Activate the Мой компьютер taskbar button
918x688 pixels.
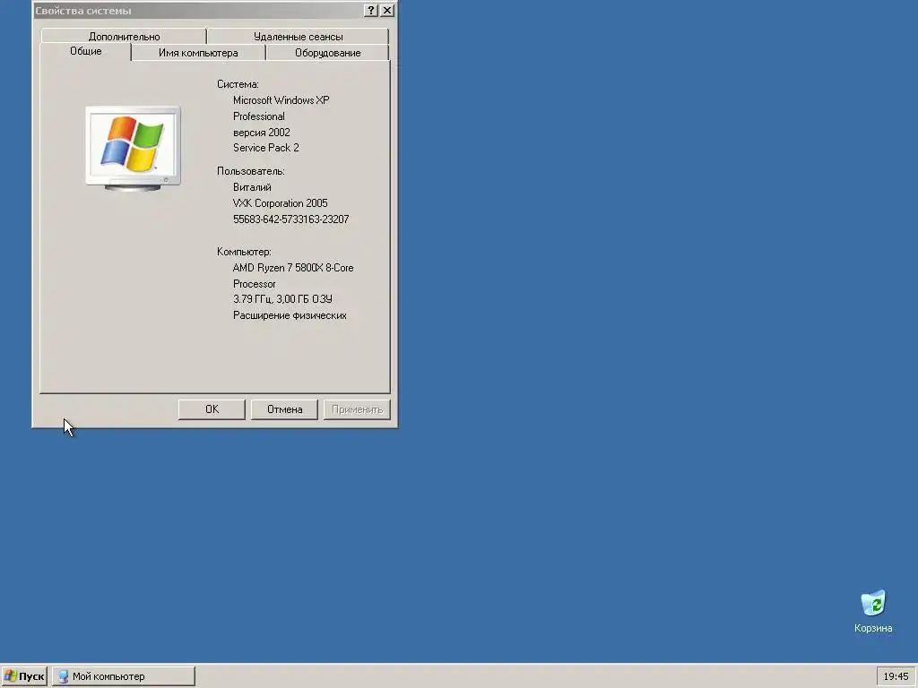124,676
